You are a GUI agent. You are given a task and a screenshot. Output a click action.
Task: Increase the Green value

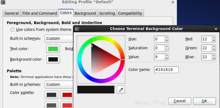pyautogui.click(x=214, y=47)
